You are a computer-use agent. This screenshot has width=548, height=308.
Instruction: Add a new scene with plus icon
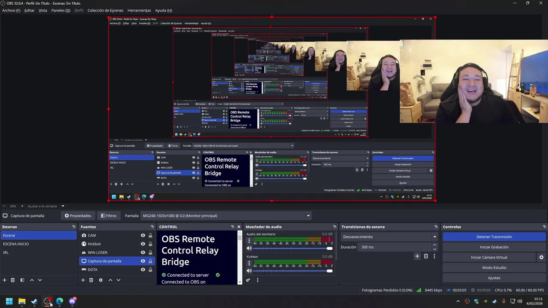pyautogui.click(x=5, y=280)
